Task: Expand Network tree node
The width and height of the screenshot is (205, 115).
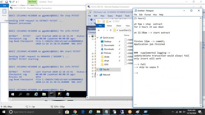Action: click(x=97, y=75)
